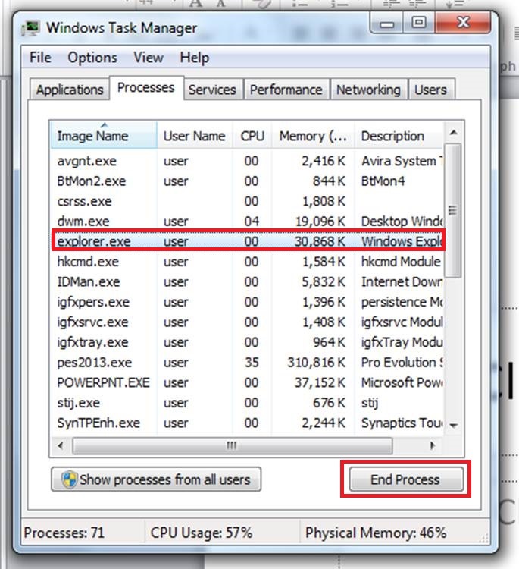Viewport: 519px width, 569px height.
Task: Click the shield icon on Show processes button
Action: (x=69, y=479)
